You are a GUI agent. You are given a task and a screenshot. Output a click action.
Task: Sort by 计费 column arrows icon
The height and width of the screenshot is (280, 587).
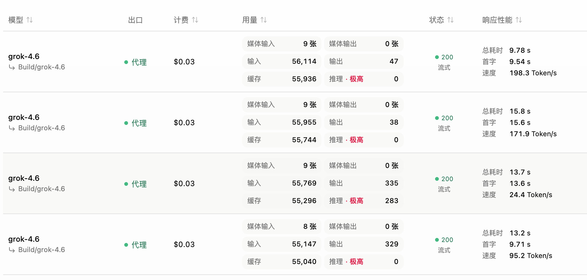(195, 20)
